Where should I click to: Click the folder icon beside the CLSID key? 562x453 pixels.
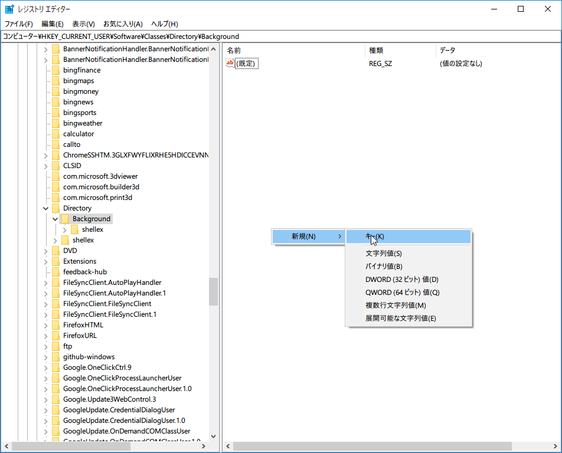[55, 166]
